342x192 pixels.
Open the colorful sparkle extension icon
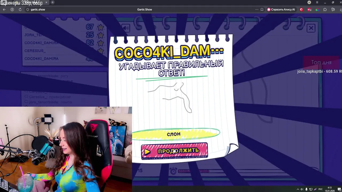click(x=317, y=9)
